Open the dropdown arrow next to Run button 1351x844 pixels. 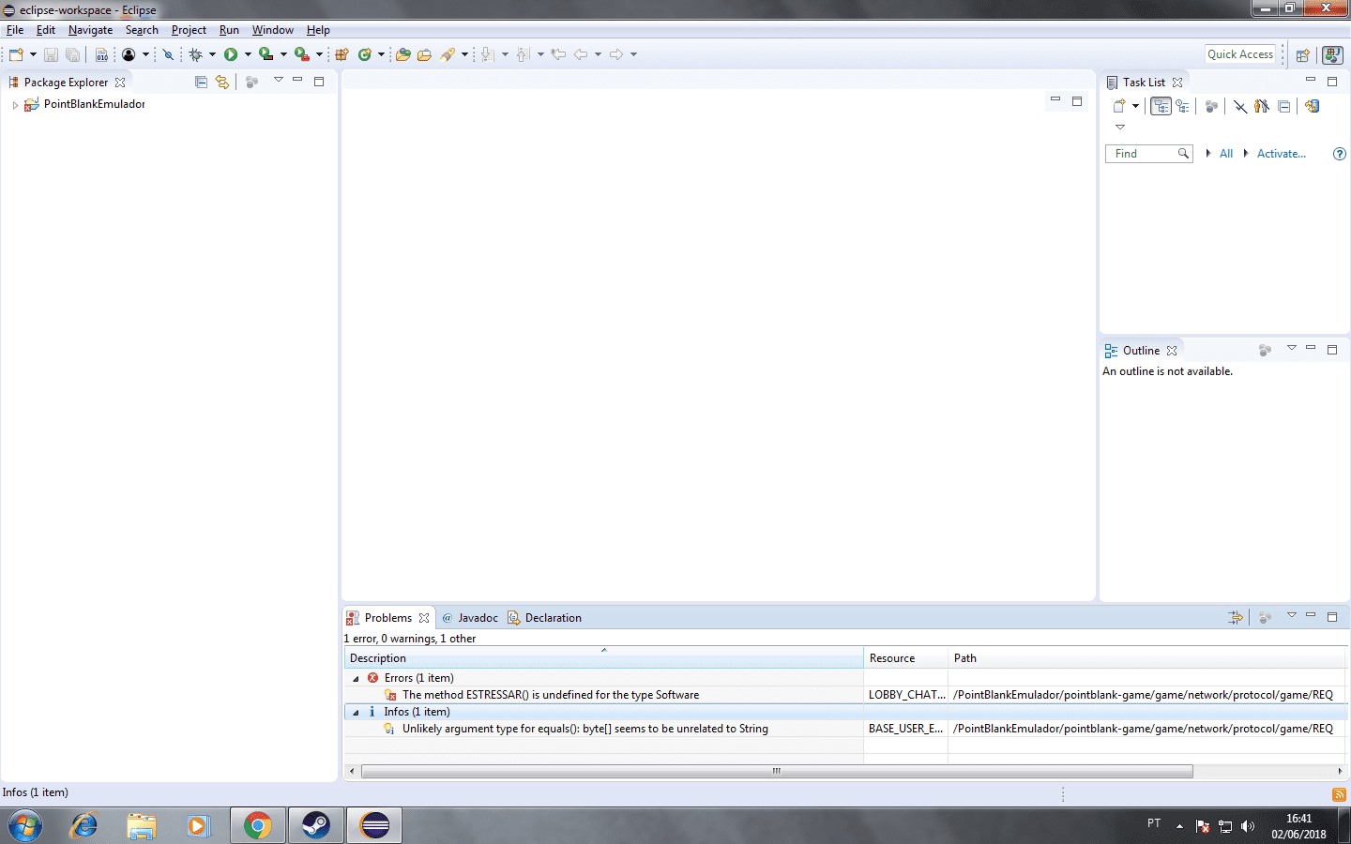248,54
